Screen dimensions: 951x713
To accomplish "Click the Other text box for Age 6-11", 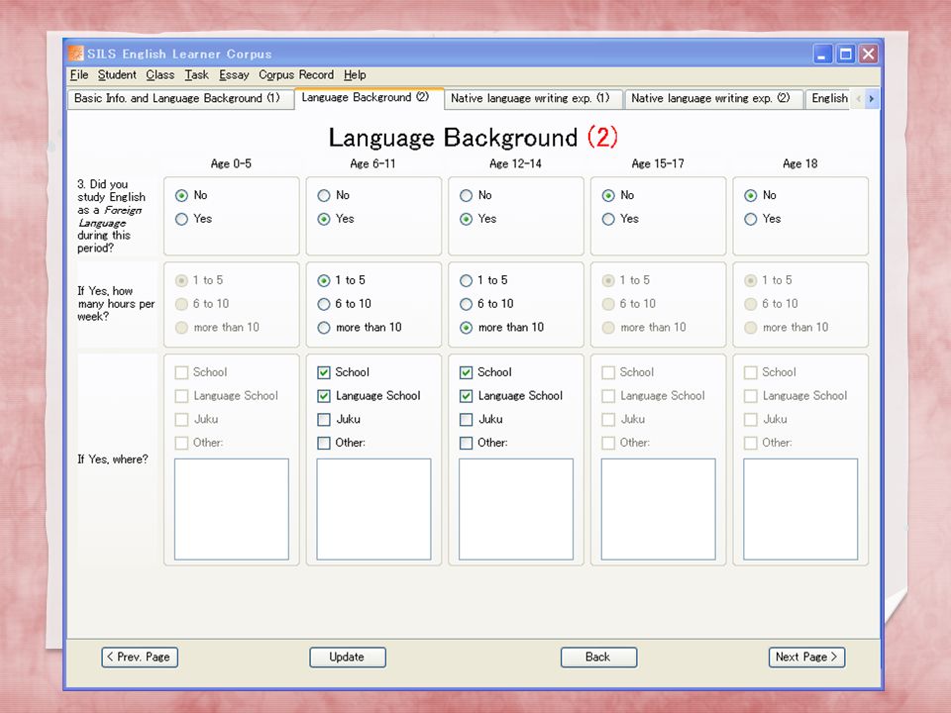I will pos(373,509).
